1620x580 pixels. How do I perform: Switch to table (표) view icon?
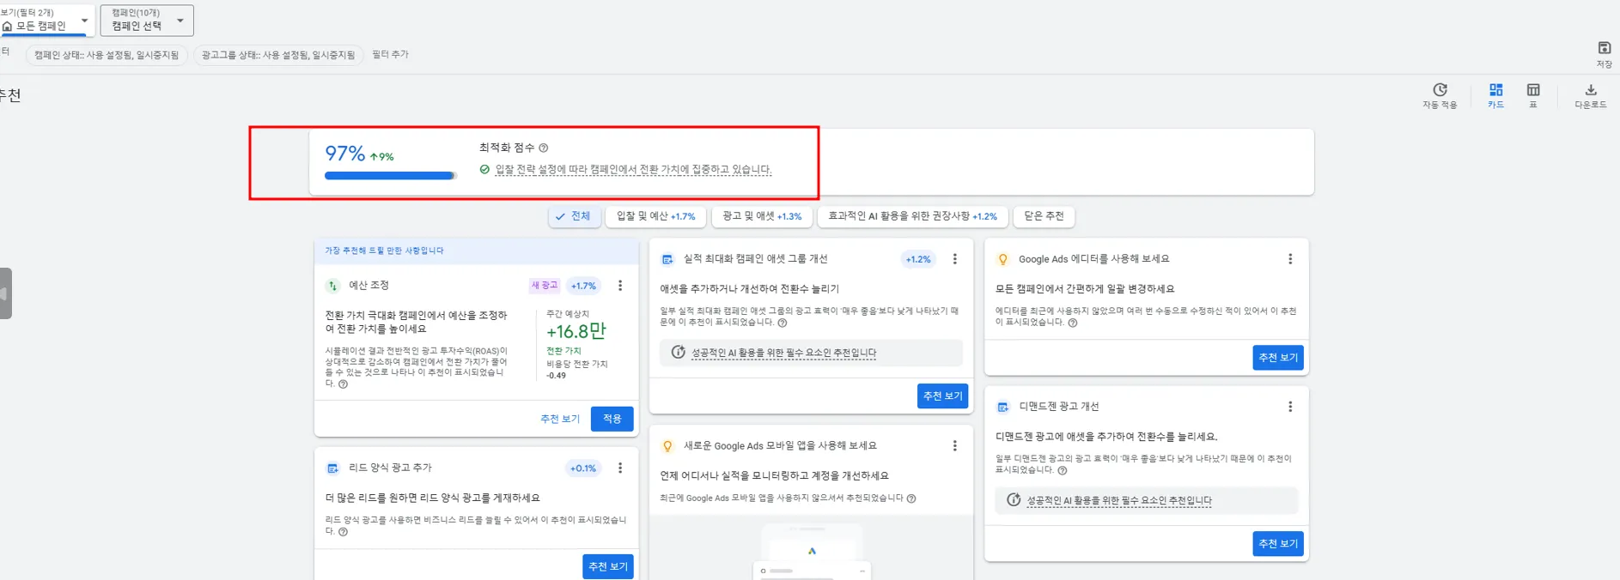[x=1533, y=89]
